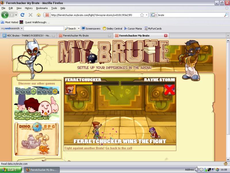Click Rayne Storm's crossed-out portrait
This screenshot has width=230, height=173.
click(x=169, y=90)
